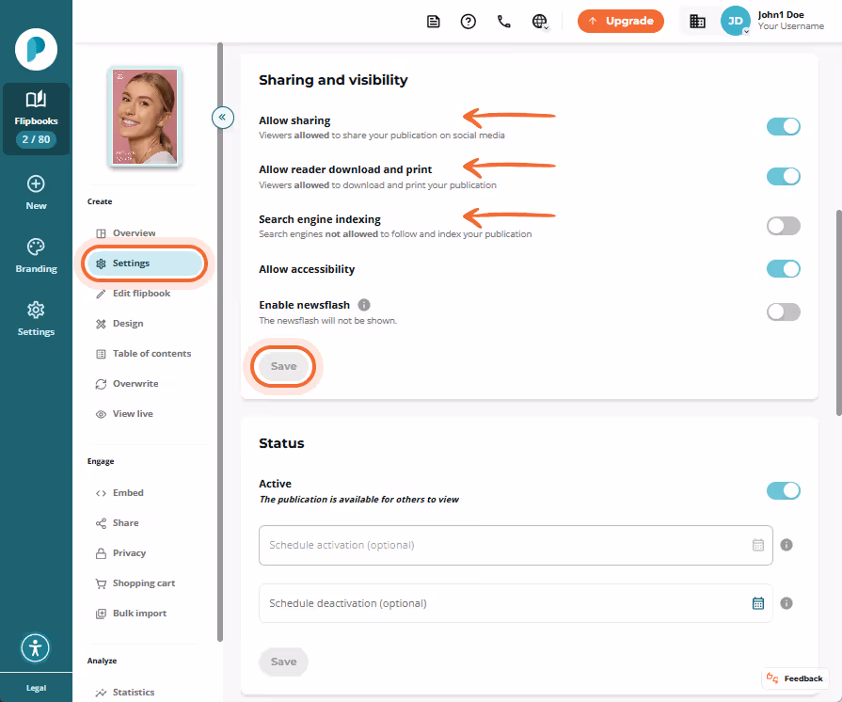
Task: Open Table of contents
Action: [143, 354]
